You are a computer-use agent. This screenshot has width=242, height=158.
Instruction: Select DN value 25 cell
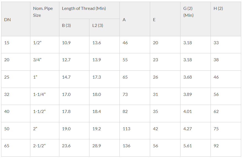[x=16, y=79]
